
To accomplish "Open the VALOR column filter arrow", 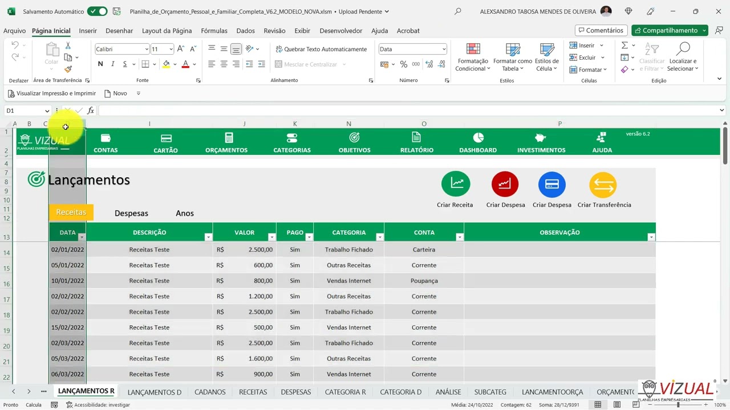I will [x=271, y=237].
